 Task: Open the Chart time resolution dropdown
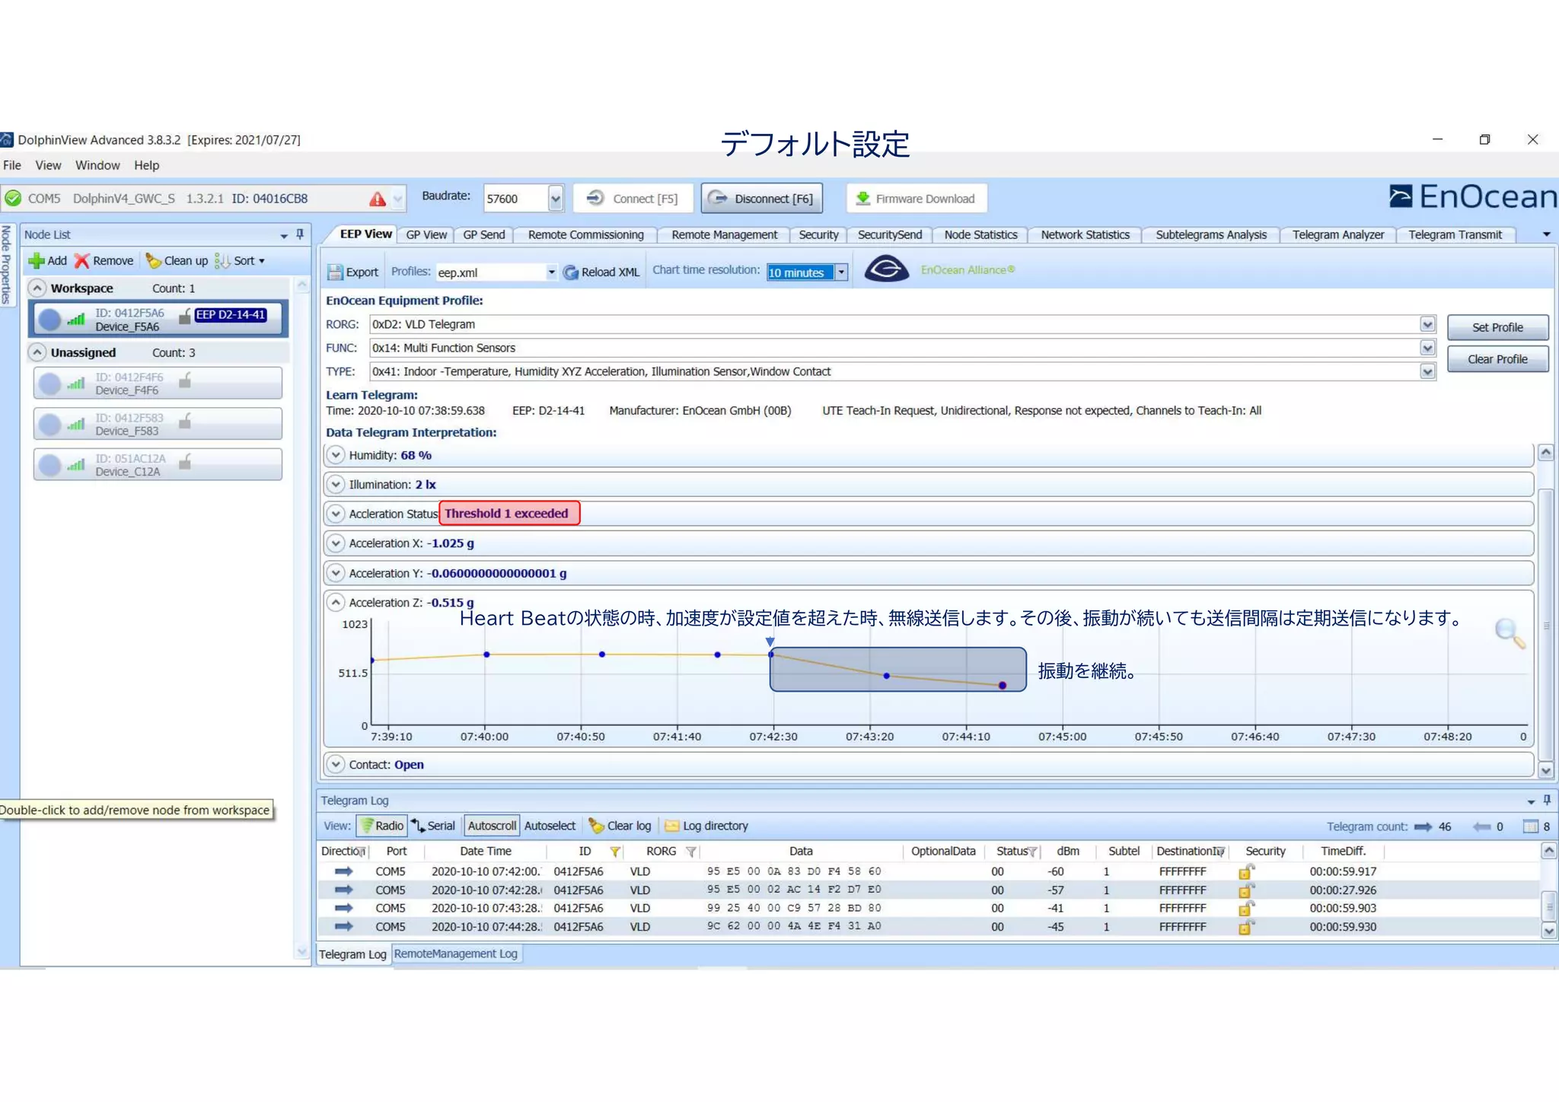tap(841, 272)
